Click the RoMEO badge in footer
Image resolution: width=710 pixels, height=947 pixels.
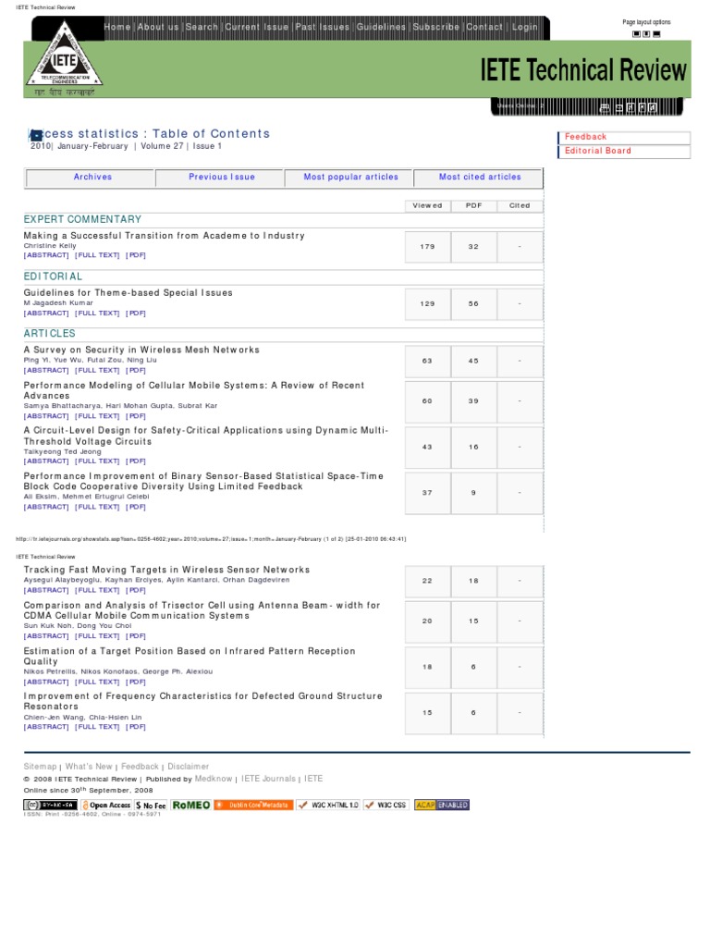tap(190, 806)
